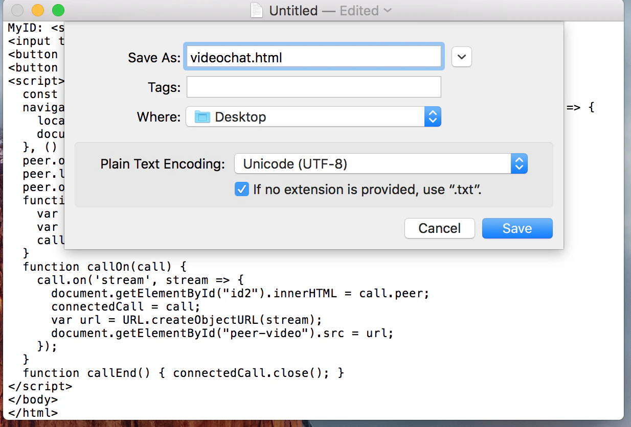Viewport: 631px width, 427px height.
Task: Uncheck the ".txt" extension checkbox
Action: coord(241,189)
